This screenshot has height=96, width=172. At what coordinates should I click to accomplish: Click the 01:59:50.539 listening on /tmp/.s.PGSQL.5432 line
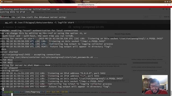click(x=53, y=41)
